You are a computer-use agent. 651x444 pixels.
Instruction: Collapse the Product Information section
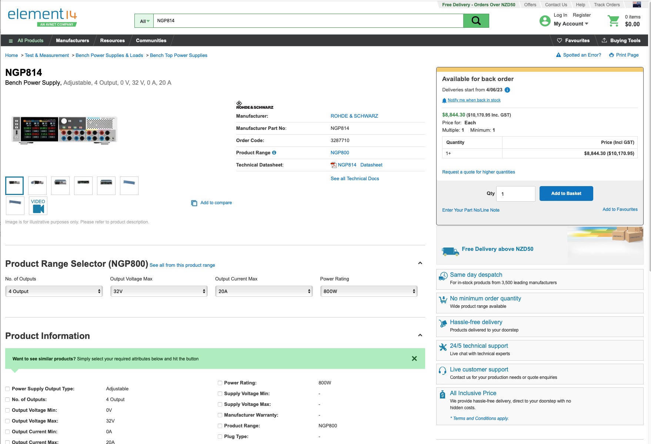click(x=420, y=335)
